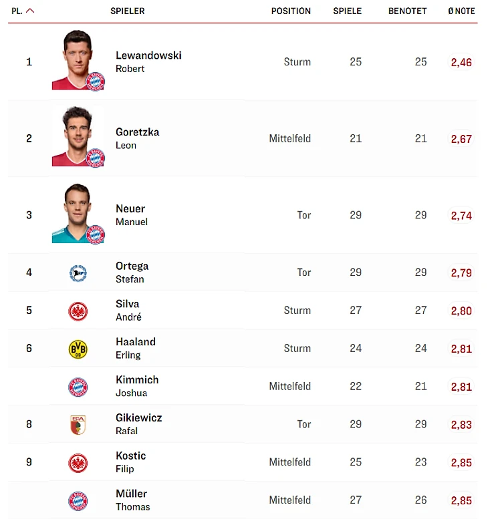This screenshot has width=488, height=519.
Task: Sort table by SPIELE column
Action: coord(348,11)
